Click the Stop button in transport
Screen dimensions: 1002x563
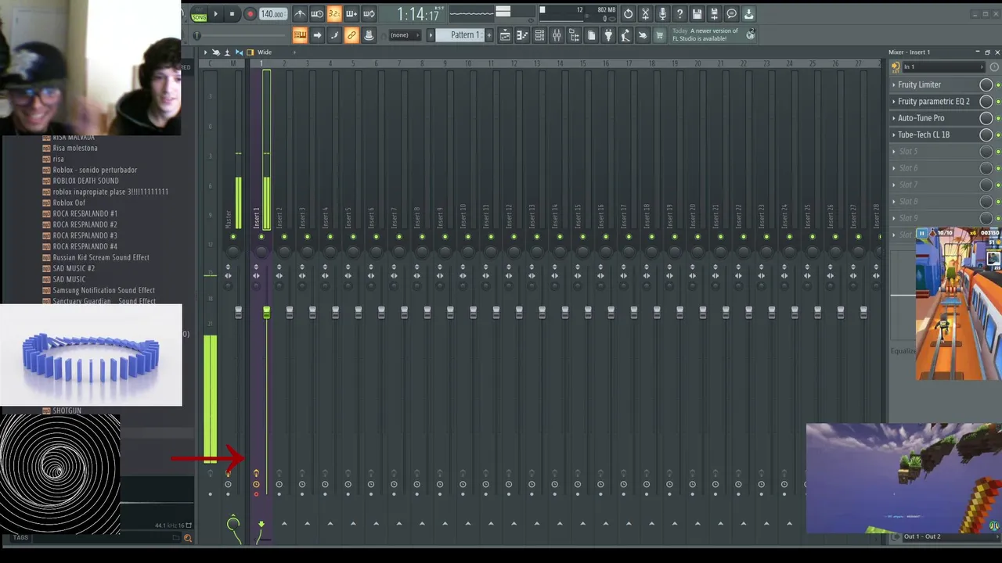232,14
